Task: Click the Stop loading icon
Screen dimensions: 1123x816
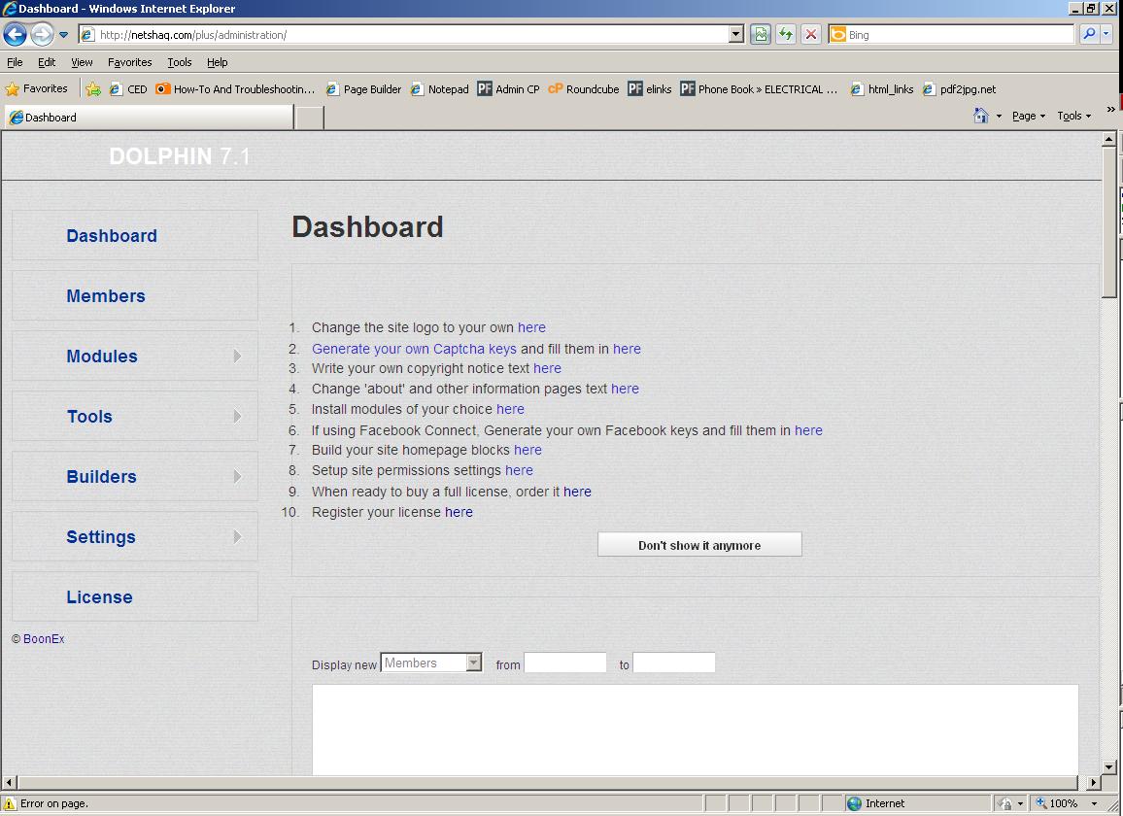Action: pos(810,35)
